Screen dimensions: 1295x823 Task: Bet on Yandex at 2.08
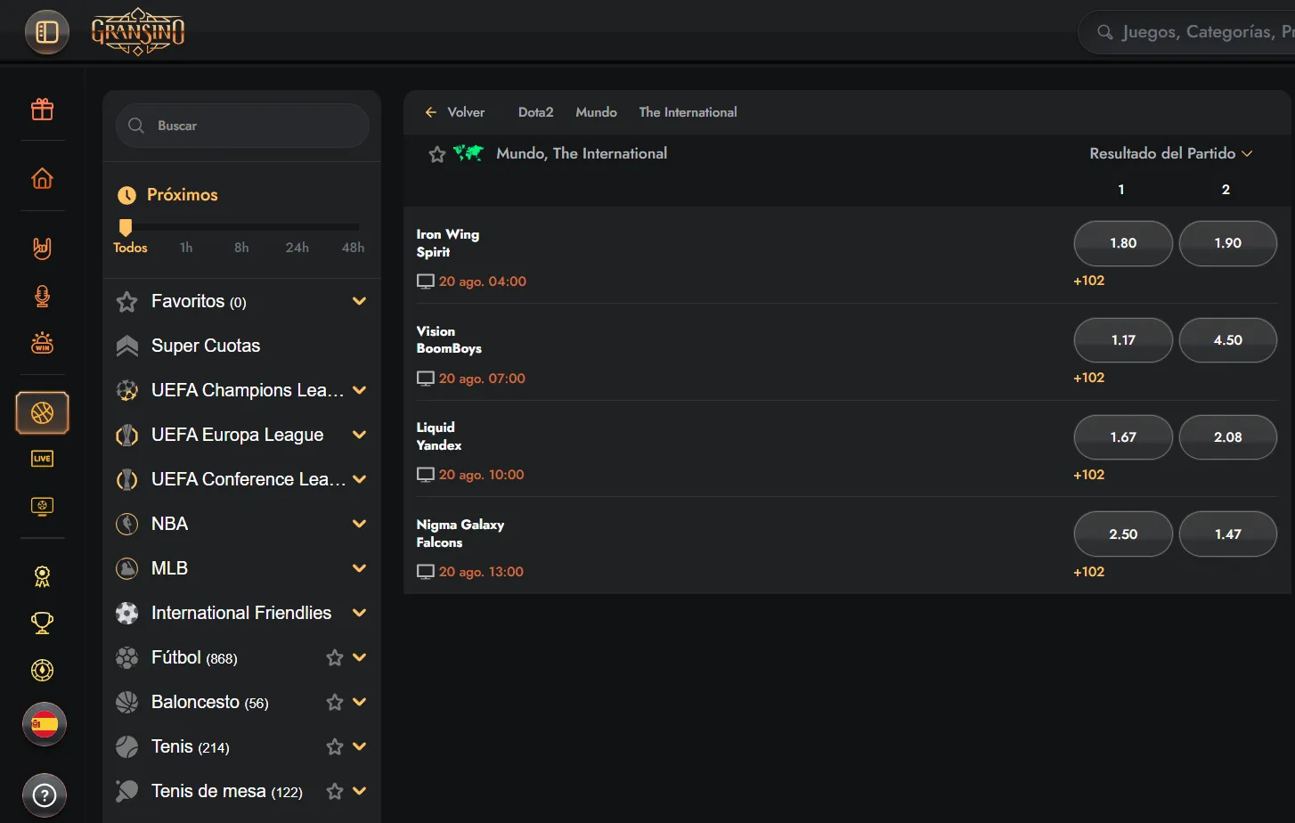[x=1228, y=437]
